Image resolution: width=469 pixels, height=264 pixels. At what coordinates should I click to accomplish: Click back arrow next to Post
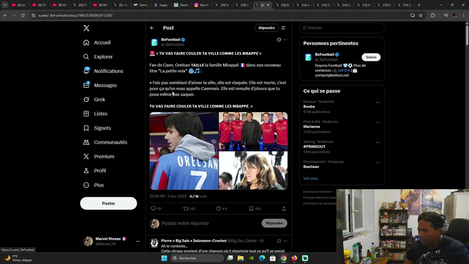point(152,28)
